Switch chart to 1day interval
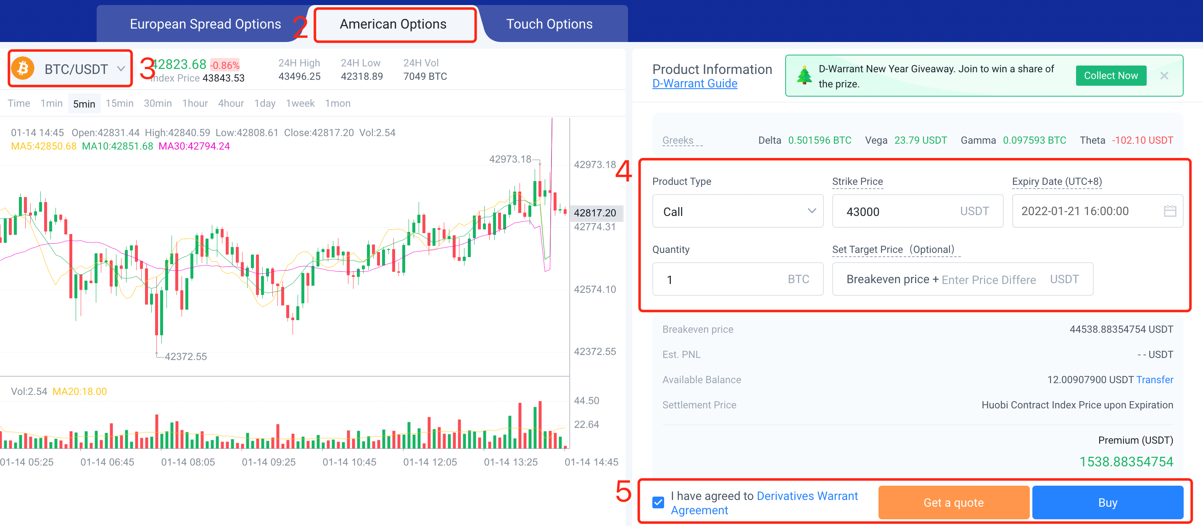This screenshot has height=526, width=1203. click(x=264, y=103)
